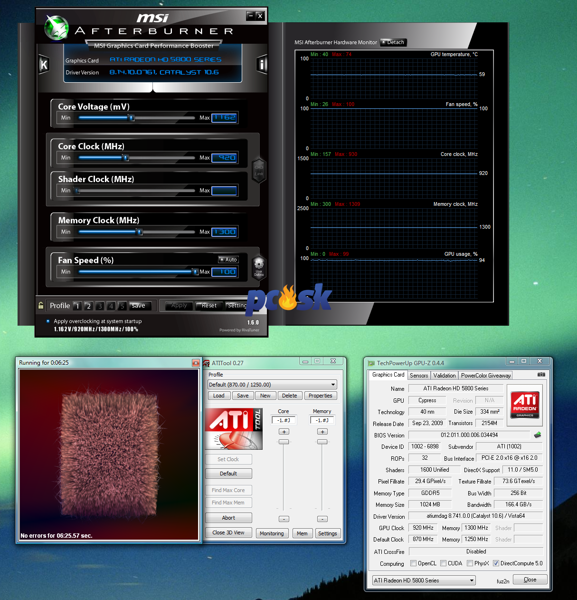Select Afterburner profile slot 5
577x600 pixels.
122,306
